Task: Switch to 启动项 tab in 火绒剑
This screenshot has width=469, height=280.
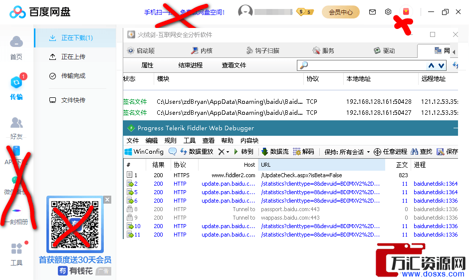Action: click(x=141, y=51)
